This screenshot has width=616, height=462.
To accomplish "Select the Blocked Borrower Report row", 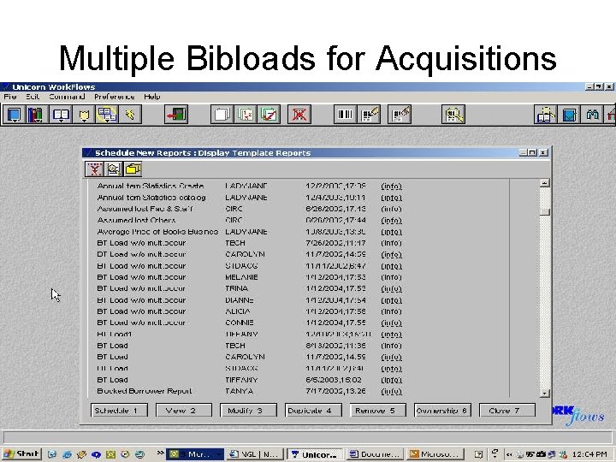I will click(250, 391).
